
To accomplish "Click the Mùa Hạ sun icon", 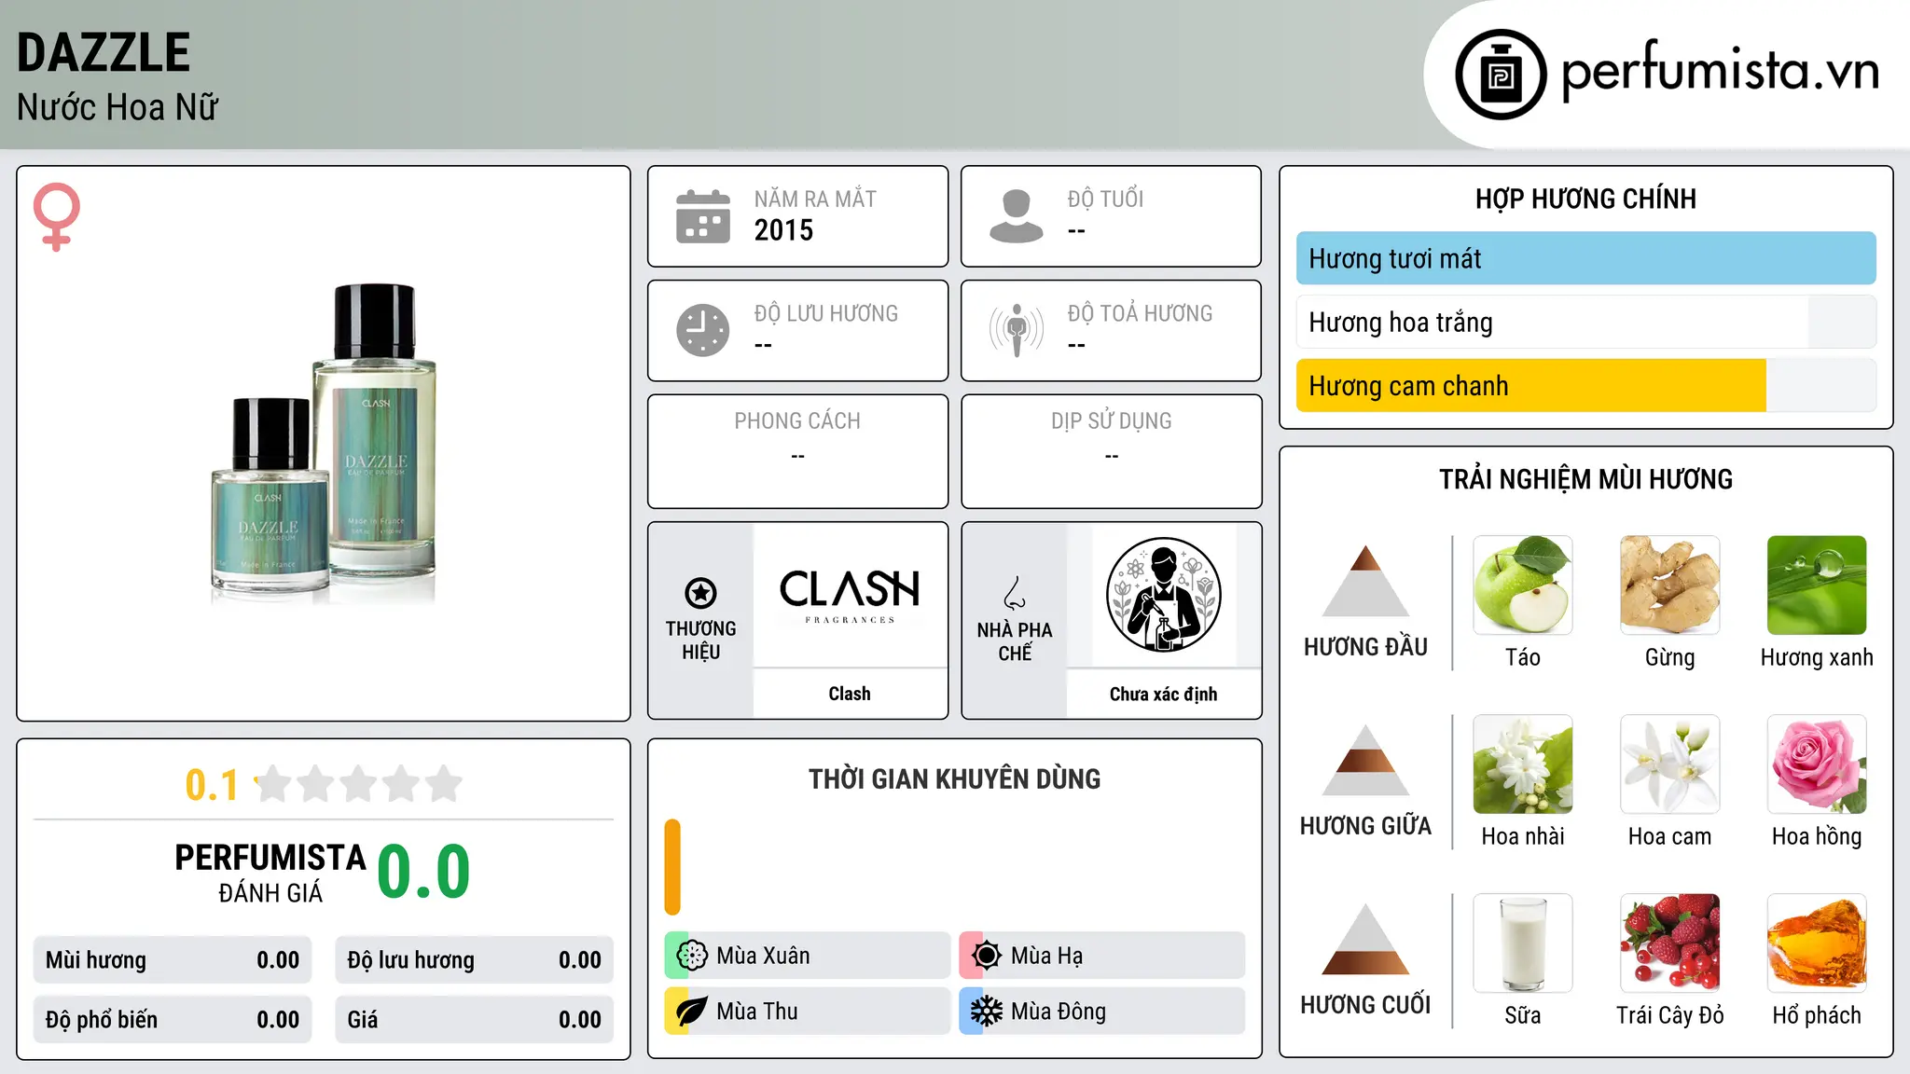I will coord(987,956).
